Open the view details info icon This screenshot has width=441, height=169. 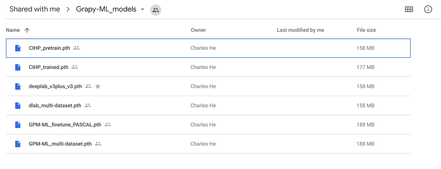[x=428, y=10]
